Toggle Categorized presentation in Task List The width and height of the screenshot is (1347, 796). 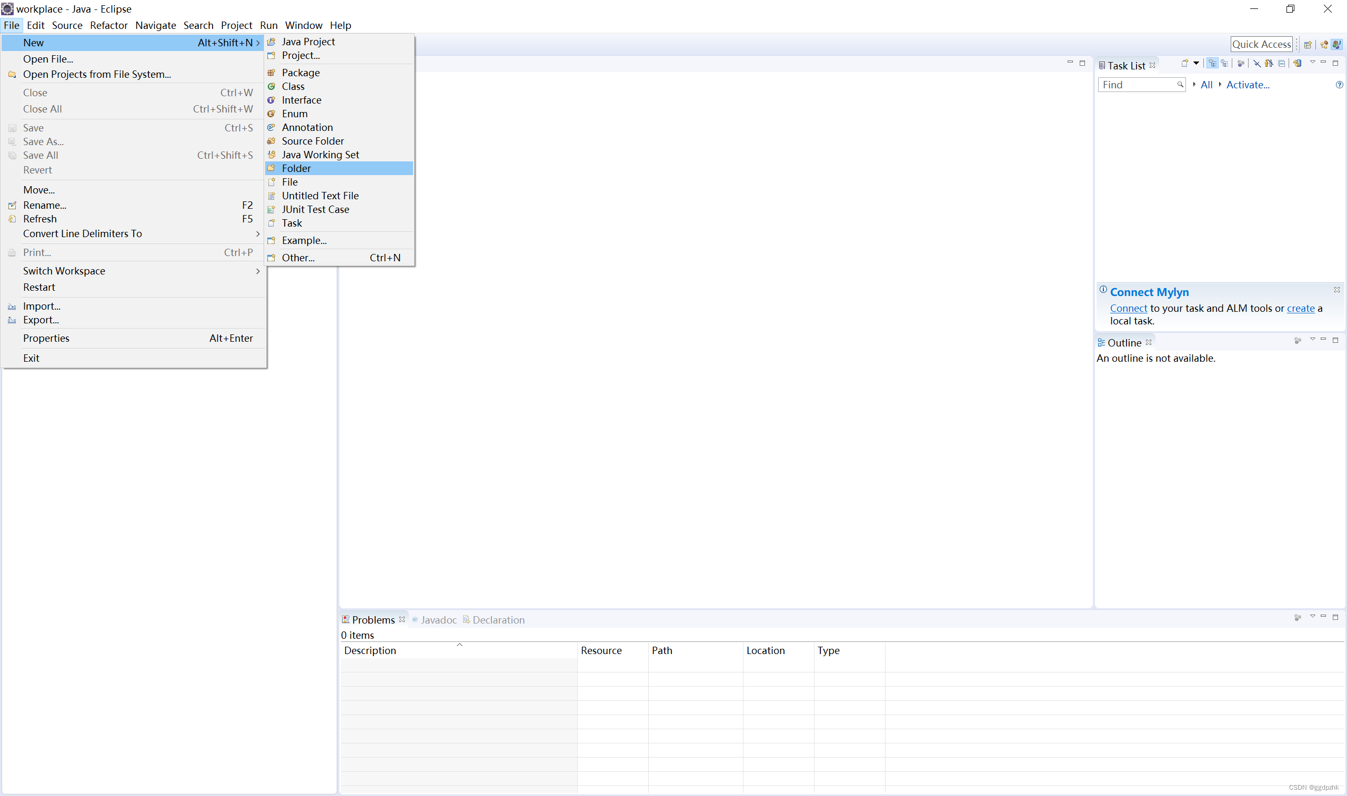click(x=1212, y=63)
